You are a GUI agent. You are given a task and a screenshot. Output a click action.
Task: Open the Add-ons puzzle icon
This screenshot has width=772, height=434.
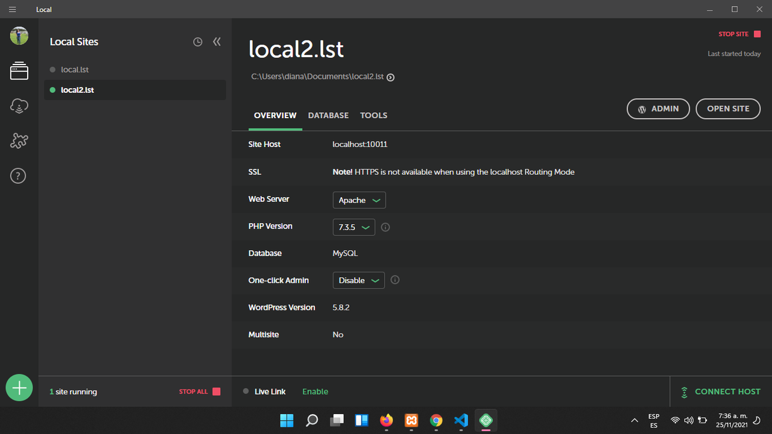[x=19, y=141]
